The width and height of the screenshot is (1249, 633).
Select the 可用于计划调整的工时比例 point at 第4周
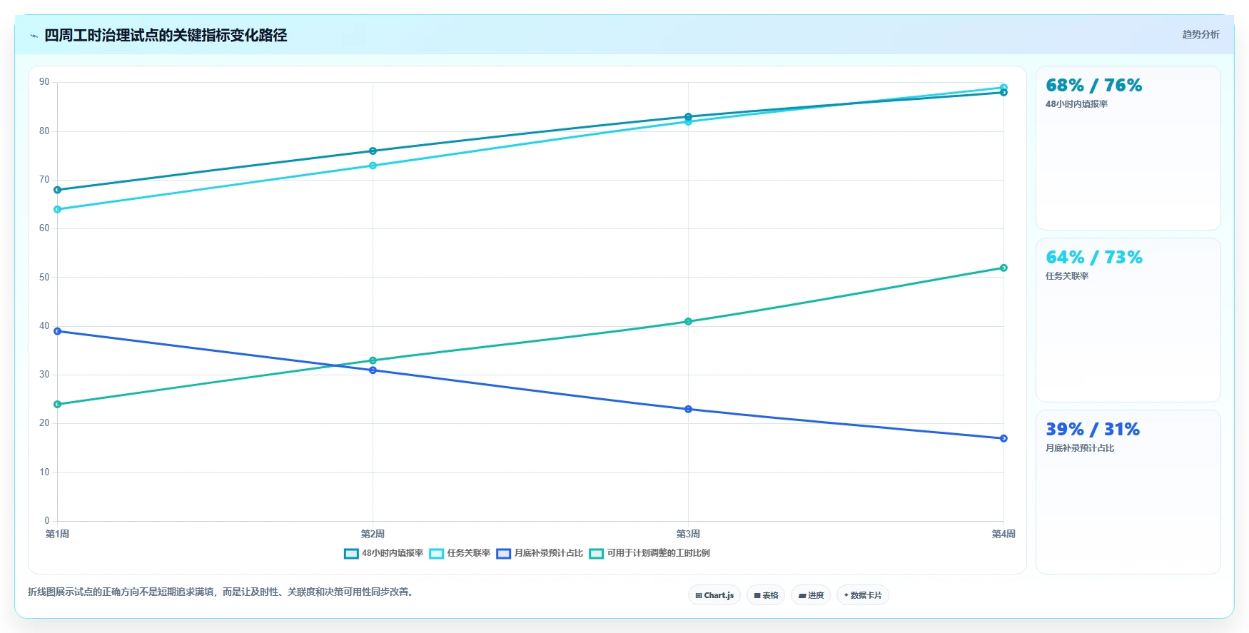[x=1003, y=268]
